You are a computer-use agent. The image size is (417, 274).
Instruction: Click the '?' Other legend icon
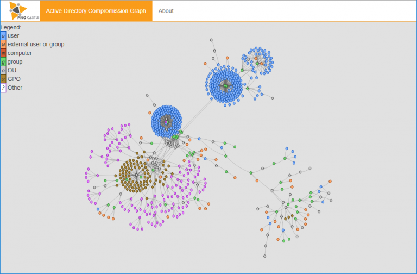[3, 88]
